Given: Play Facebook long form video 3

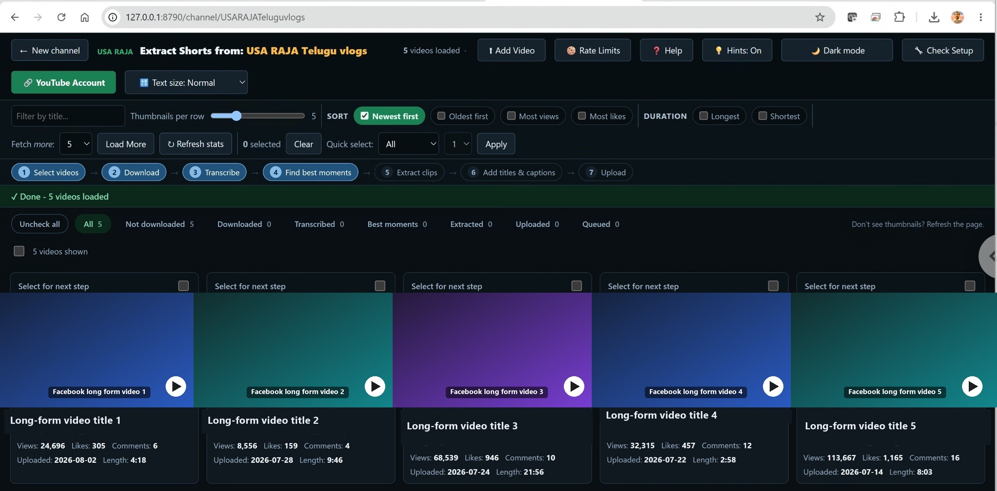Looking at the screenshot, I should (574, 386).
